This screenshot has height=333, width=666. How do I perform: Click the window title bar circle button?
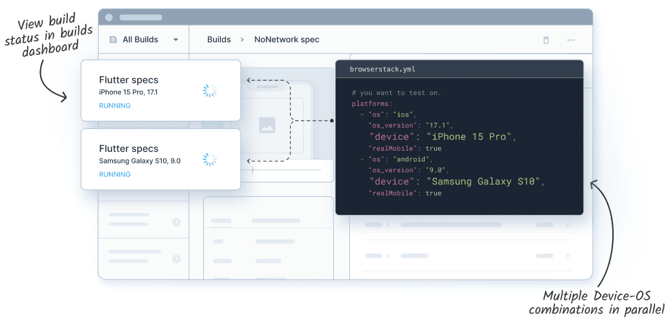(x=109, y=18)
